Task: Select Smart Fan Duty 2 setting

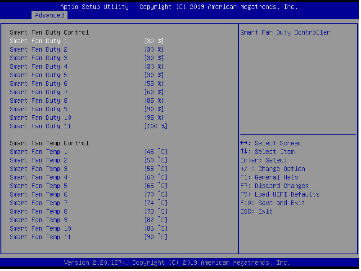Action: 39,49
